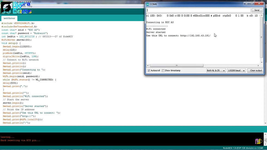Open the Help menu in Arduino IDE
The image size is (267, 150).
click(x=30, y=6)
